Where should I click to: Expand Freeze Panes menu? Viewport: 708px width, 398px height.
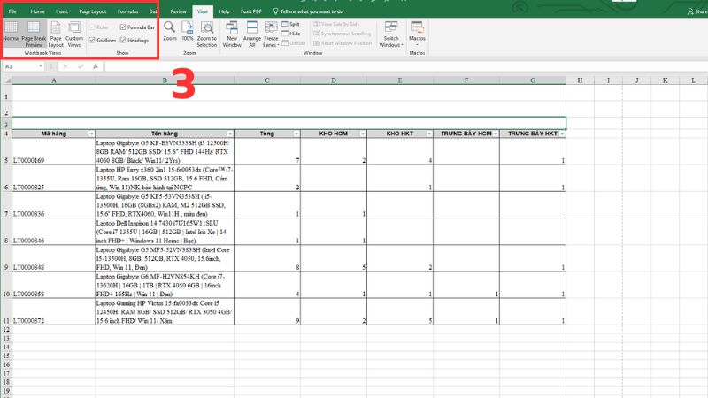[x=271, y=42]
